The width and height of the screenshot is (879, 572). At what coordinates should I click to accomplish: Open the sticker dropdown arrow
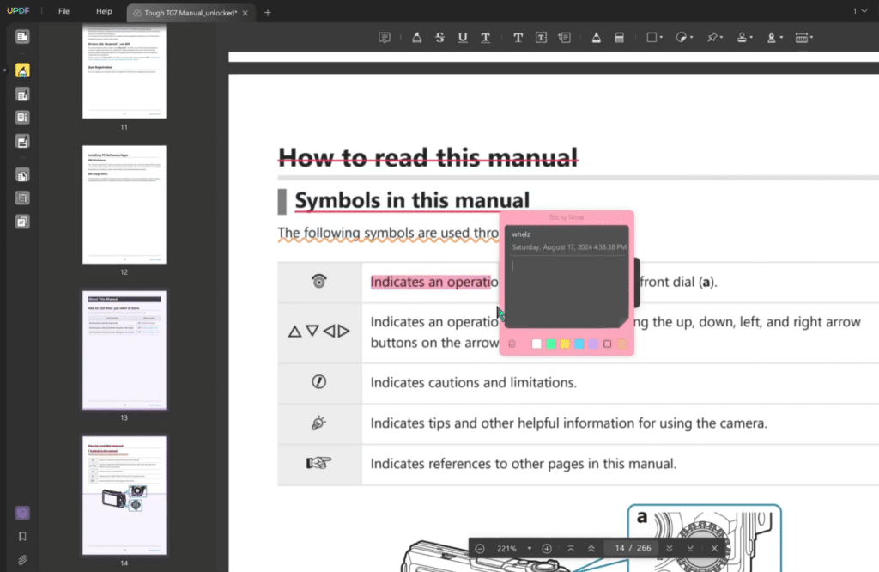point(692,38)
